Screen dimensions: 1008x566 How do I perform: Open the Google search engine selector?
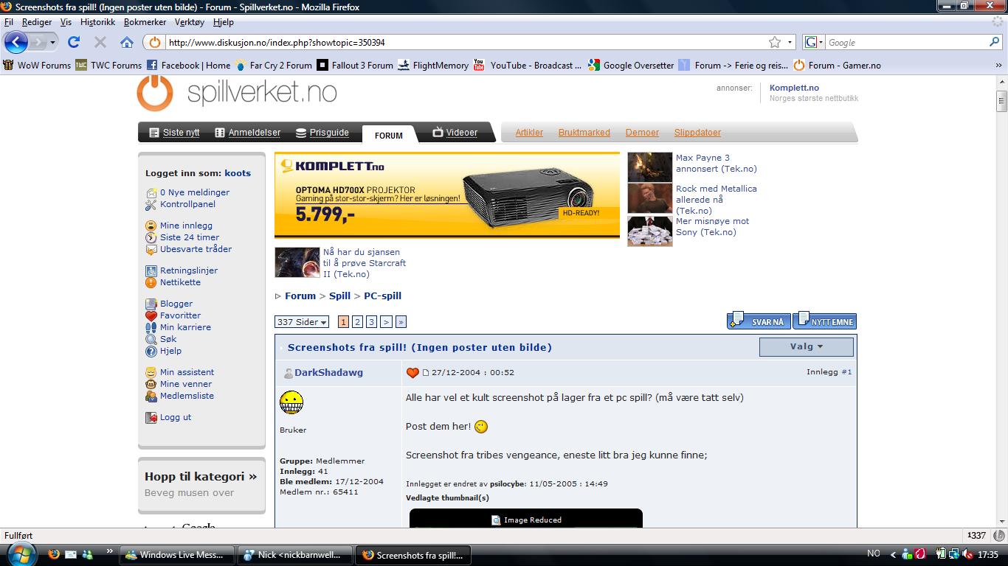click(x=813, y=43)
